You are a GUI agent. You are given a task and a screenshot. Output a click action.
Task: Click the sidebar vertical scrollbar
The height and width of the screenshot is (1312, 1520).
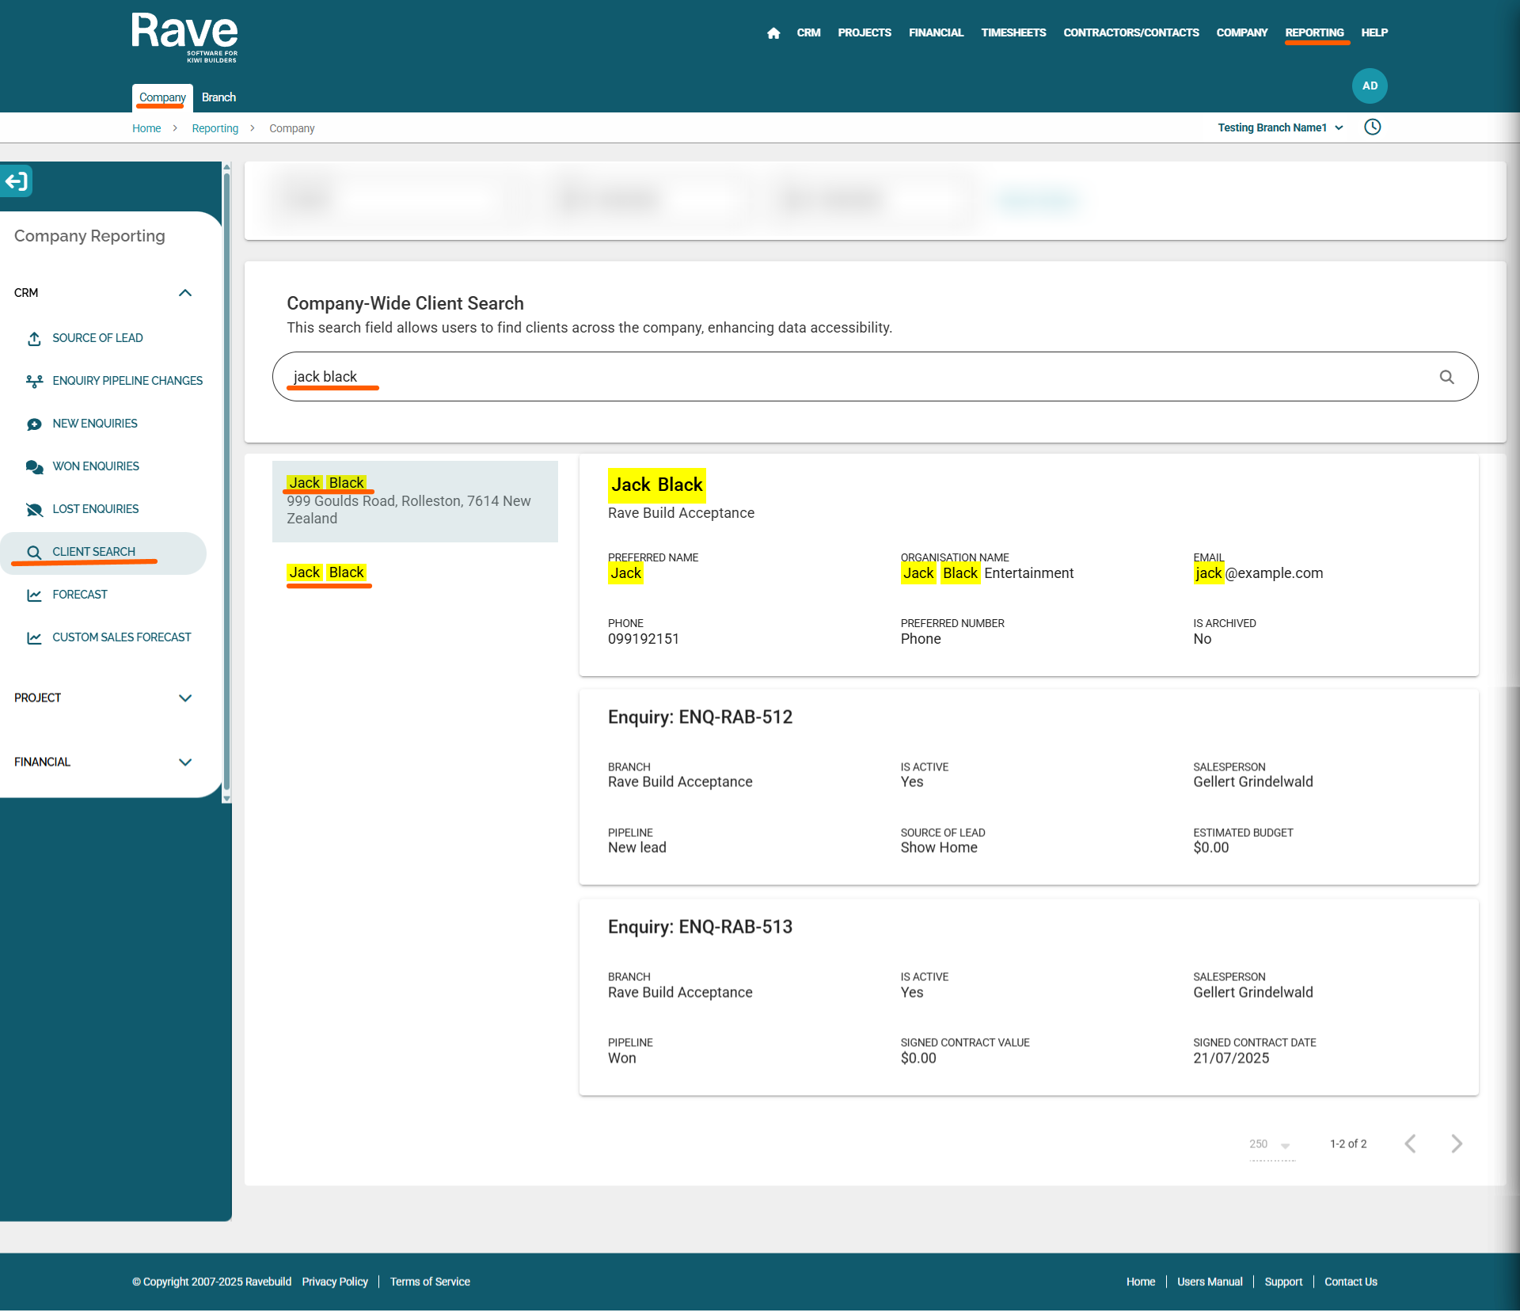pos(227,483)
